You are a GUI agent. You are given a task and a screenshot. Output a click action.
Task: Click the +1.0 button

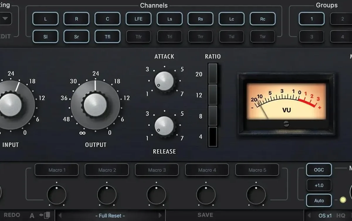[x=319, y=185]
